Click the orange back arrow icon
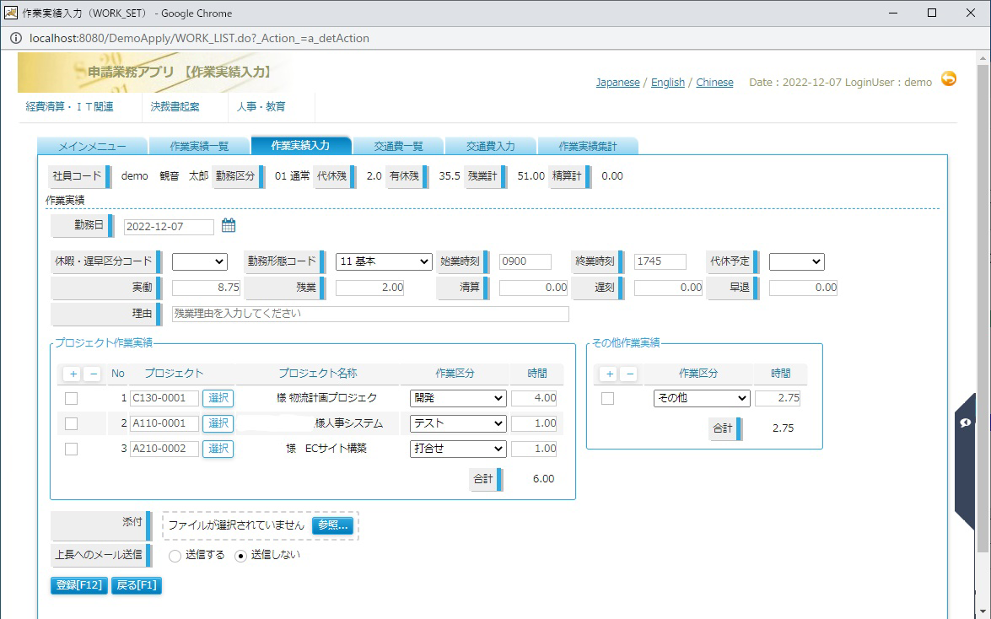 click(x=949, y=79)
